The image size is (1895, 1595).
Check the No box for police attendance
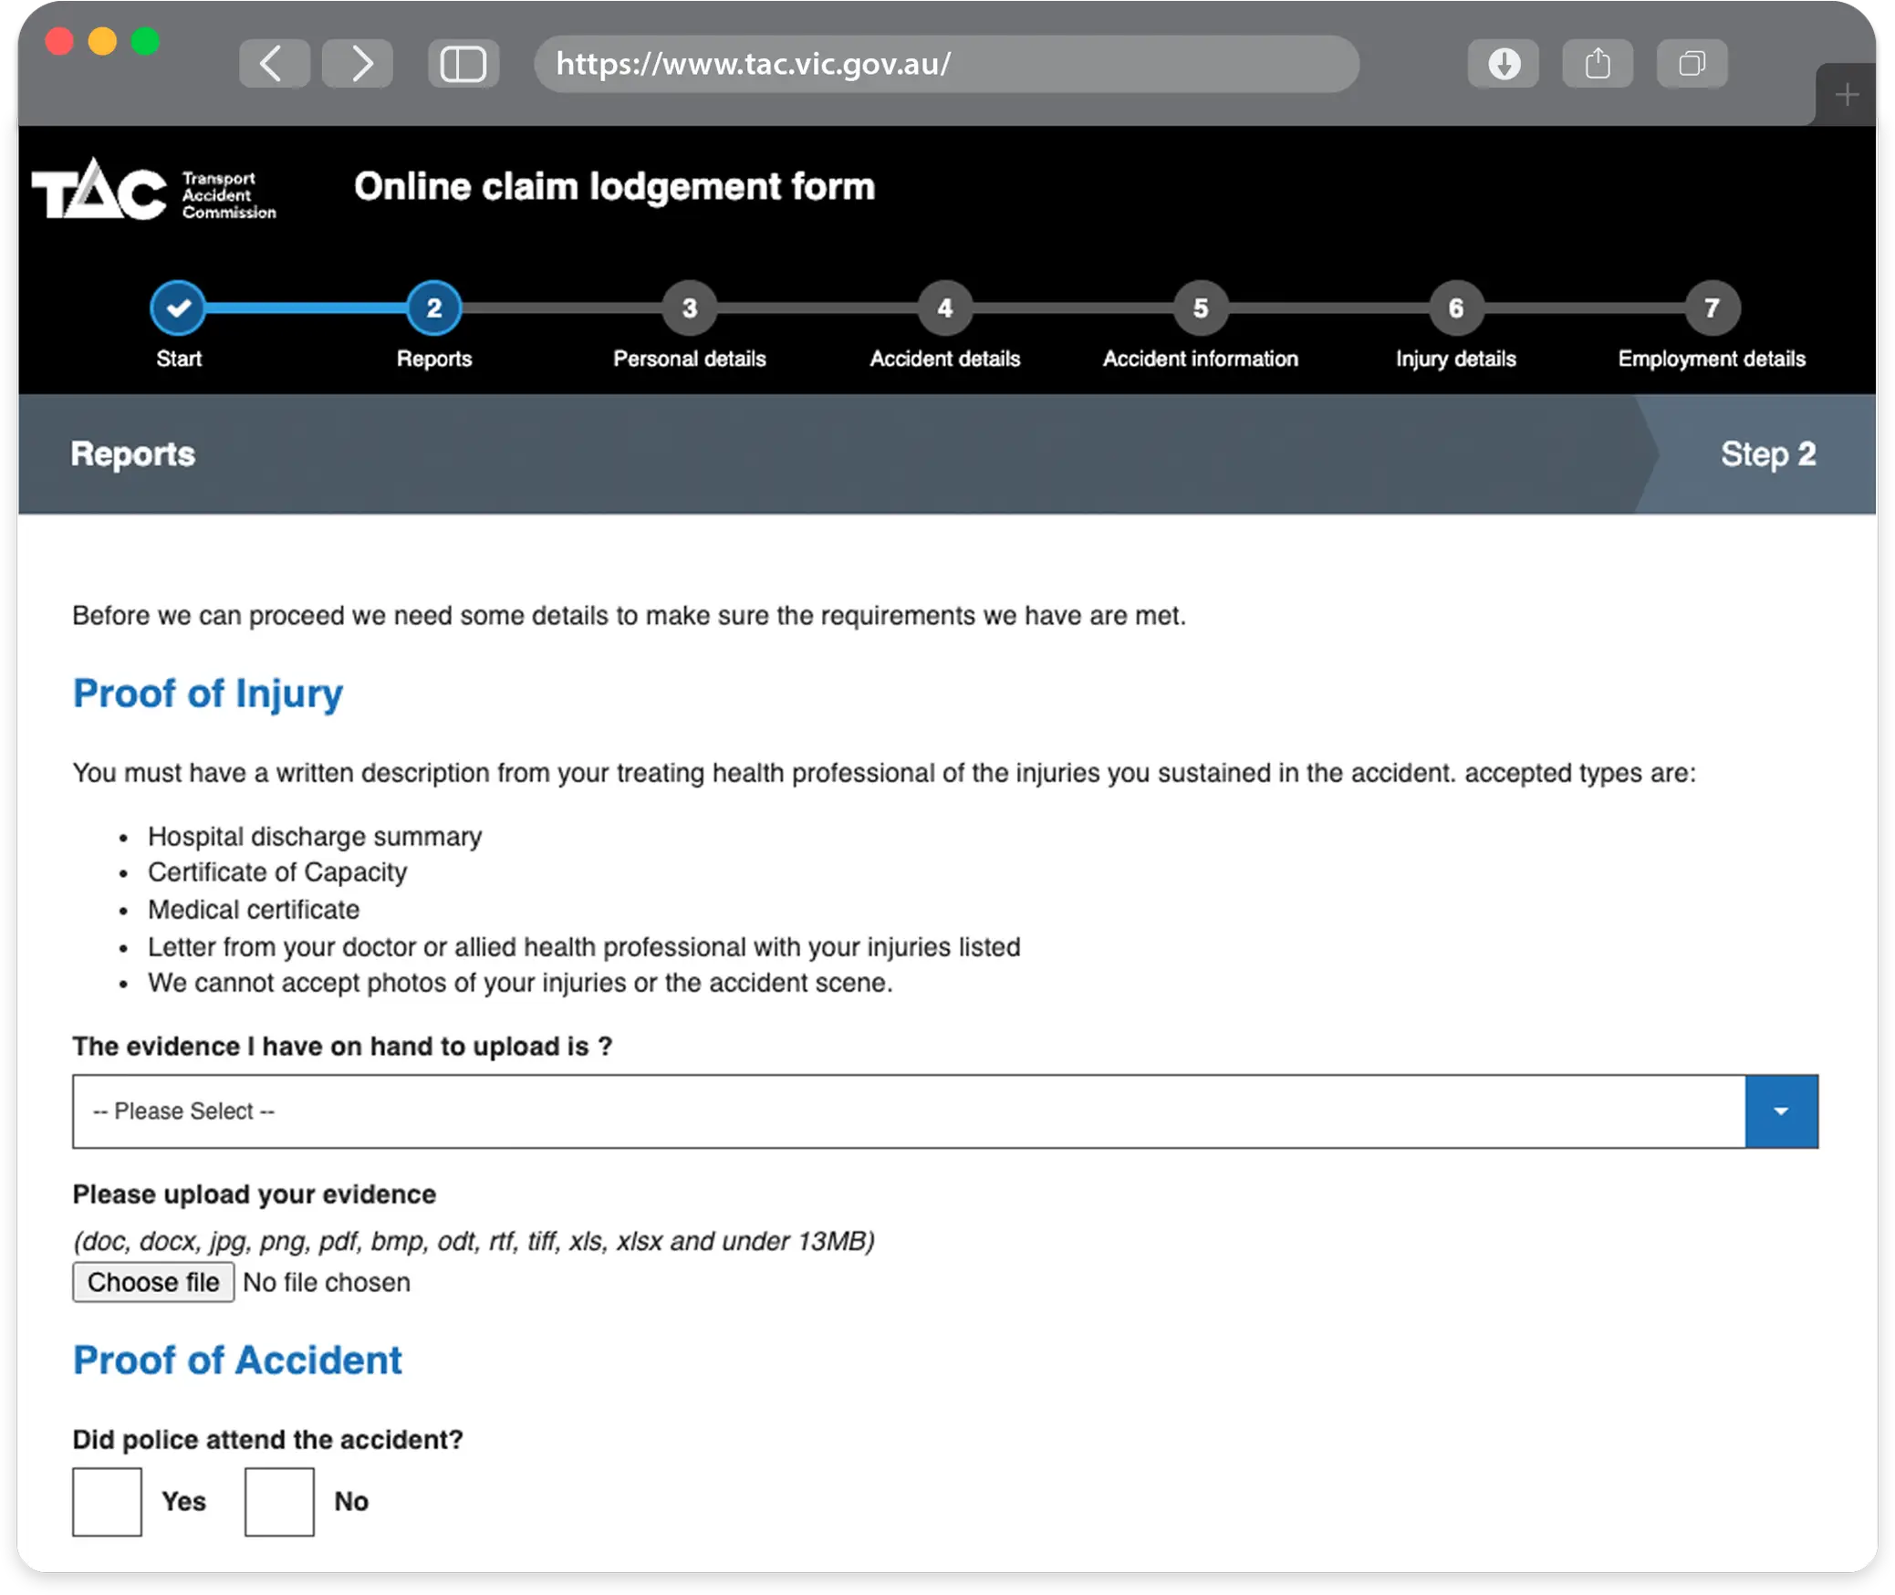pyautogui.click(x=278, y=1501)
